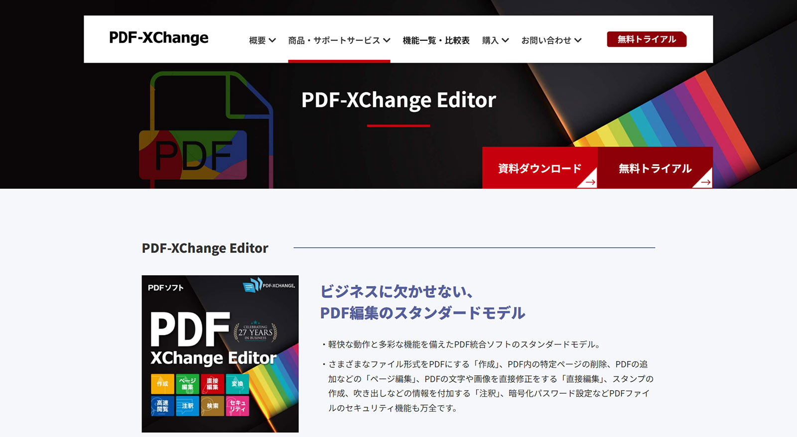
Task: Click the PDF編集のスタンダードモデル headline line
Action: click(422, 313)
